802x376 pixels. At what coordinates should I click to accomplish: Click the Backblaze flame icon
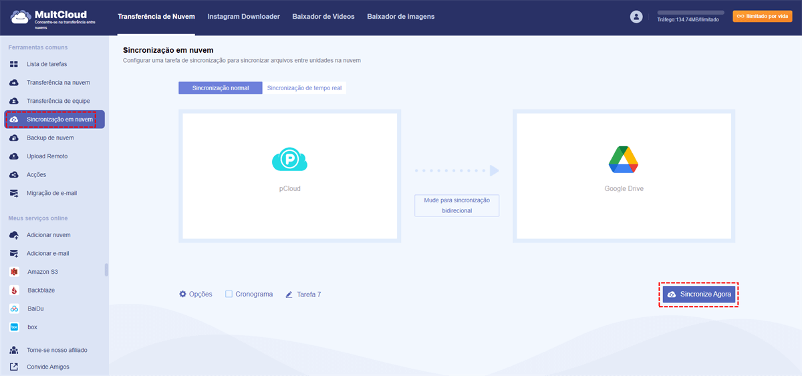coord(14,291)
